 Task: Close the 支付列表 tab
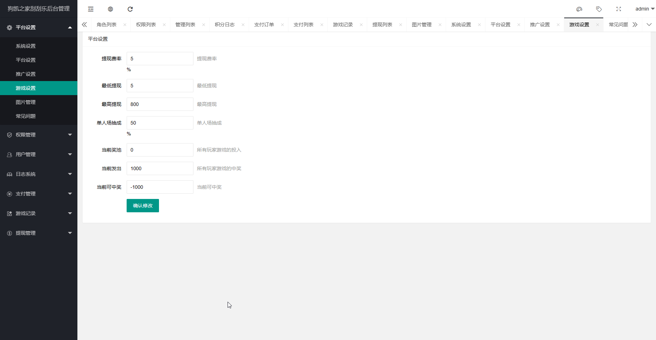(x=322, y=25)
